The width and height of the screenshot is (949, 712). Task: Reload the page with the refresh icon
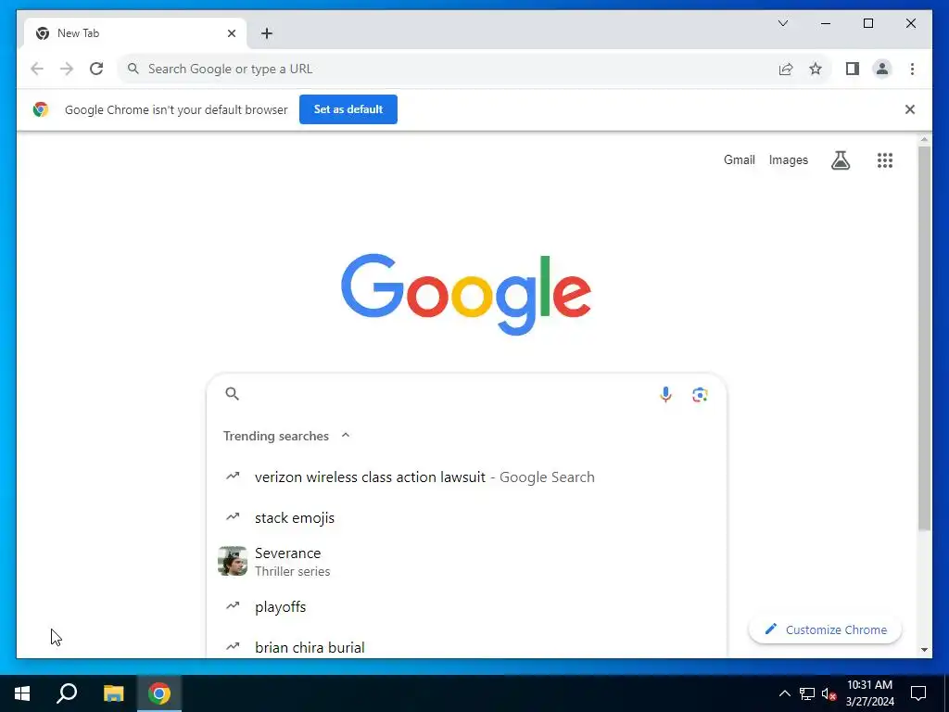[x=96, y=69]
